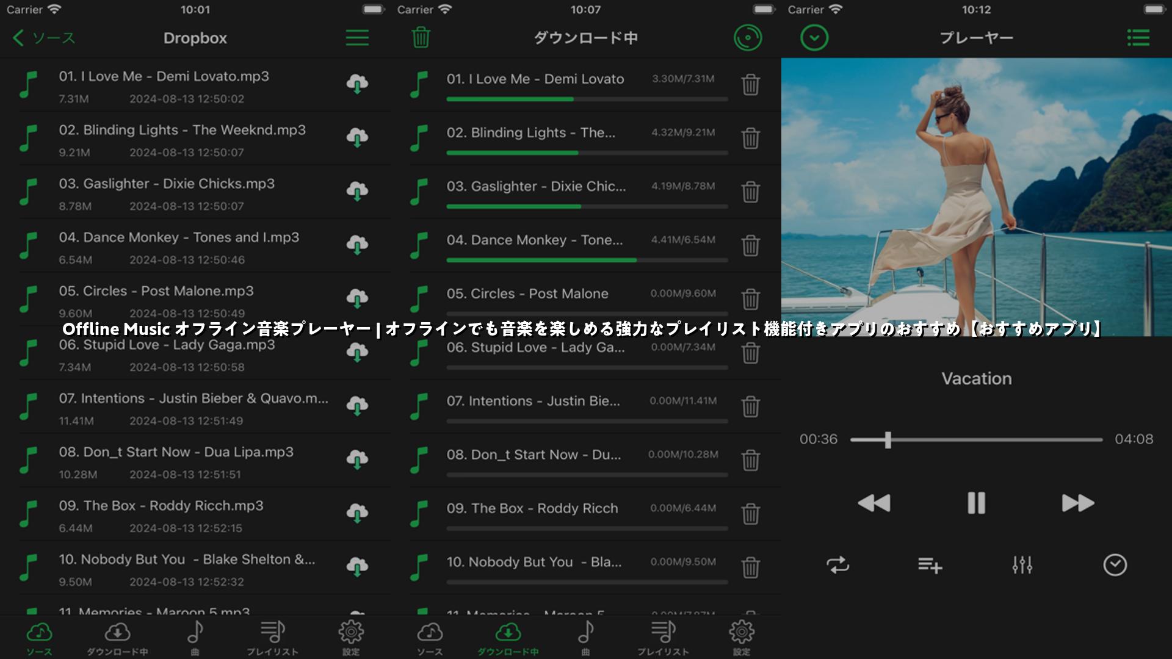The image size is (1172, 659).
Task: Select the active ダウンロード中 tab in download screen
Action: [508, 638]
